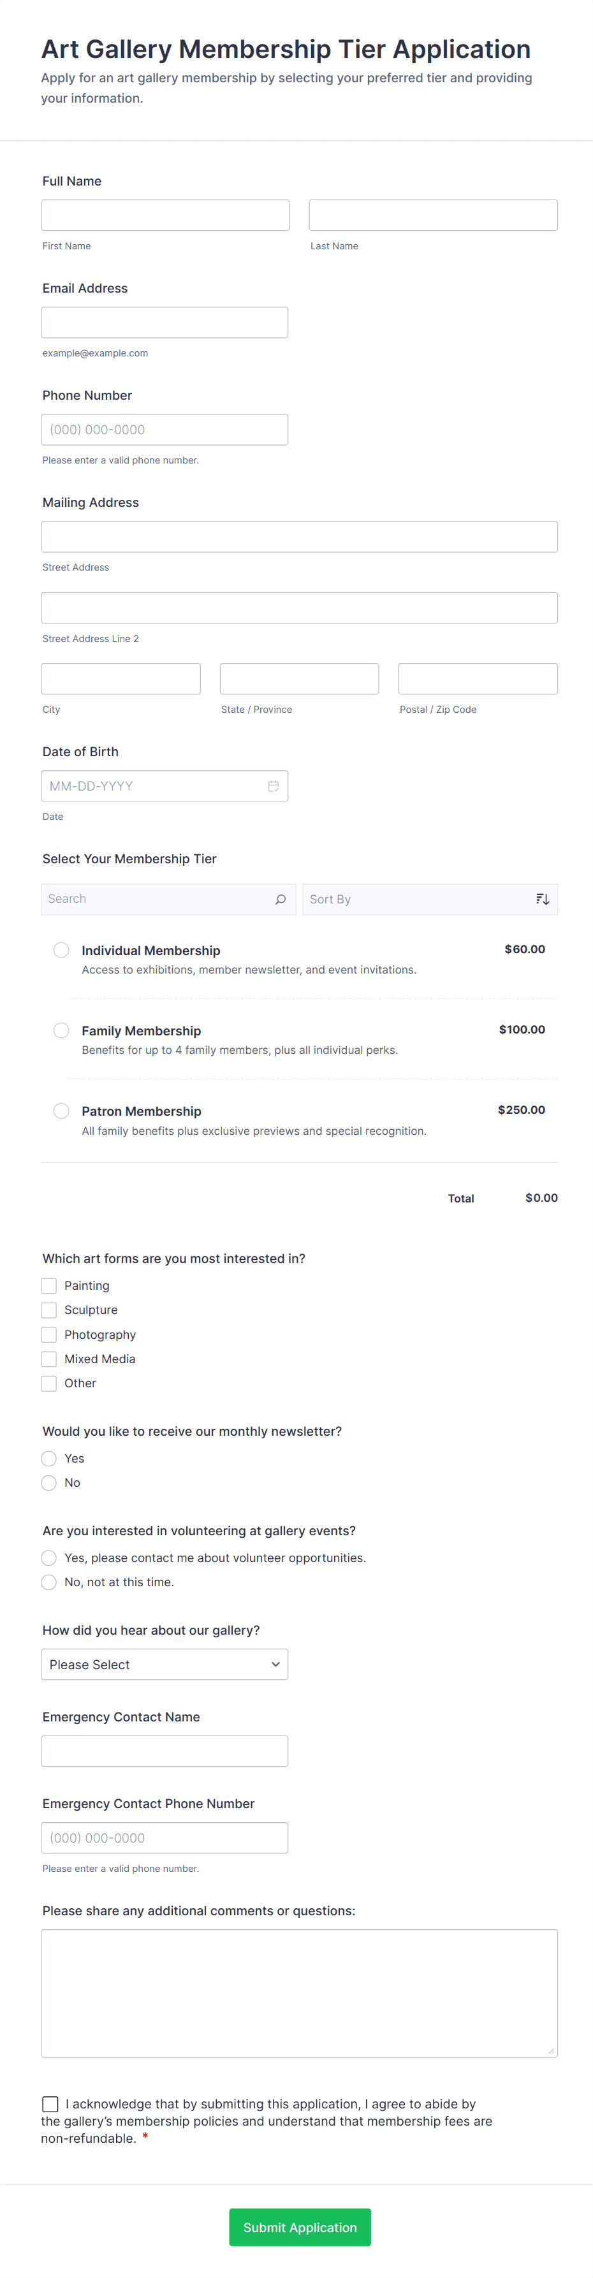Choose the Family Membership tier
Screen dimensions: 593x2278
61,1030
